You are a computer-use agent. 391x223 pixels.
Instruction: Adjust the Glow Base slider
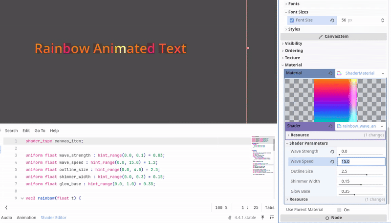click(x=361, y=195)
